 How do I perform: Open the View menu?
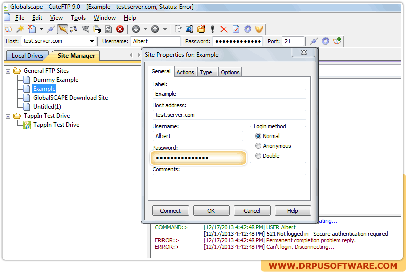point(56,18)
